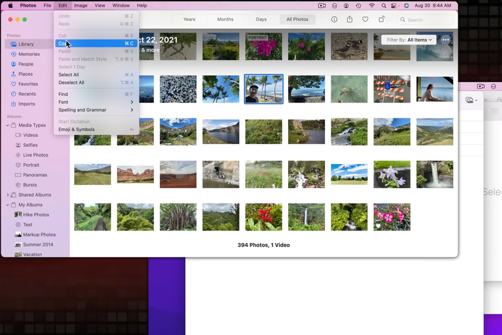The height and width of the screenshot is (335, 502).
Task: Choose Deselect All from Edit menu
Action: pyautogui.click(x=96, y=83)
